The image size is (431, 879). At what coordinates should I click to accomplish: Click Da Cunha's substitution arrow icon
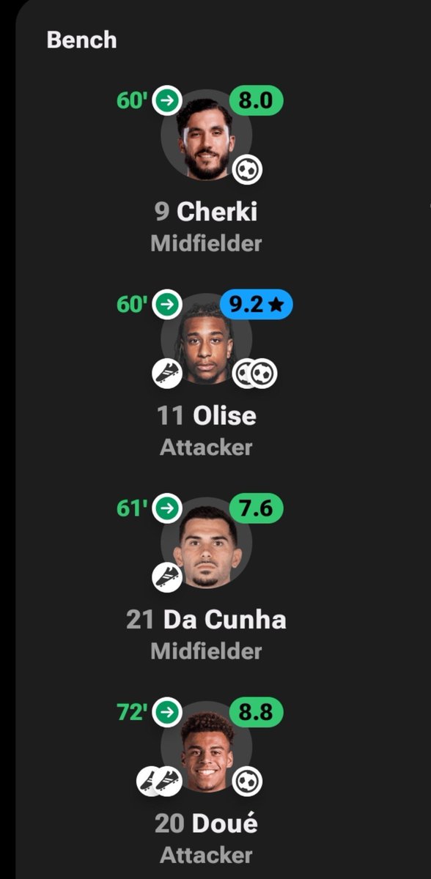click(x=167, y=508)
